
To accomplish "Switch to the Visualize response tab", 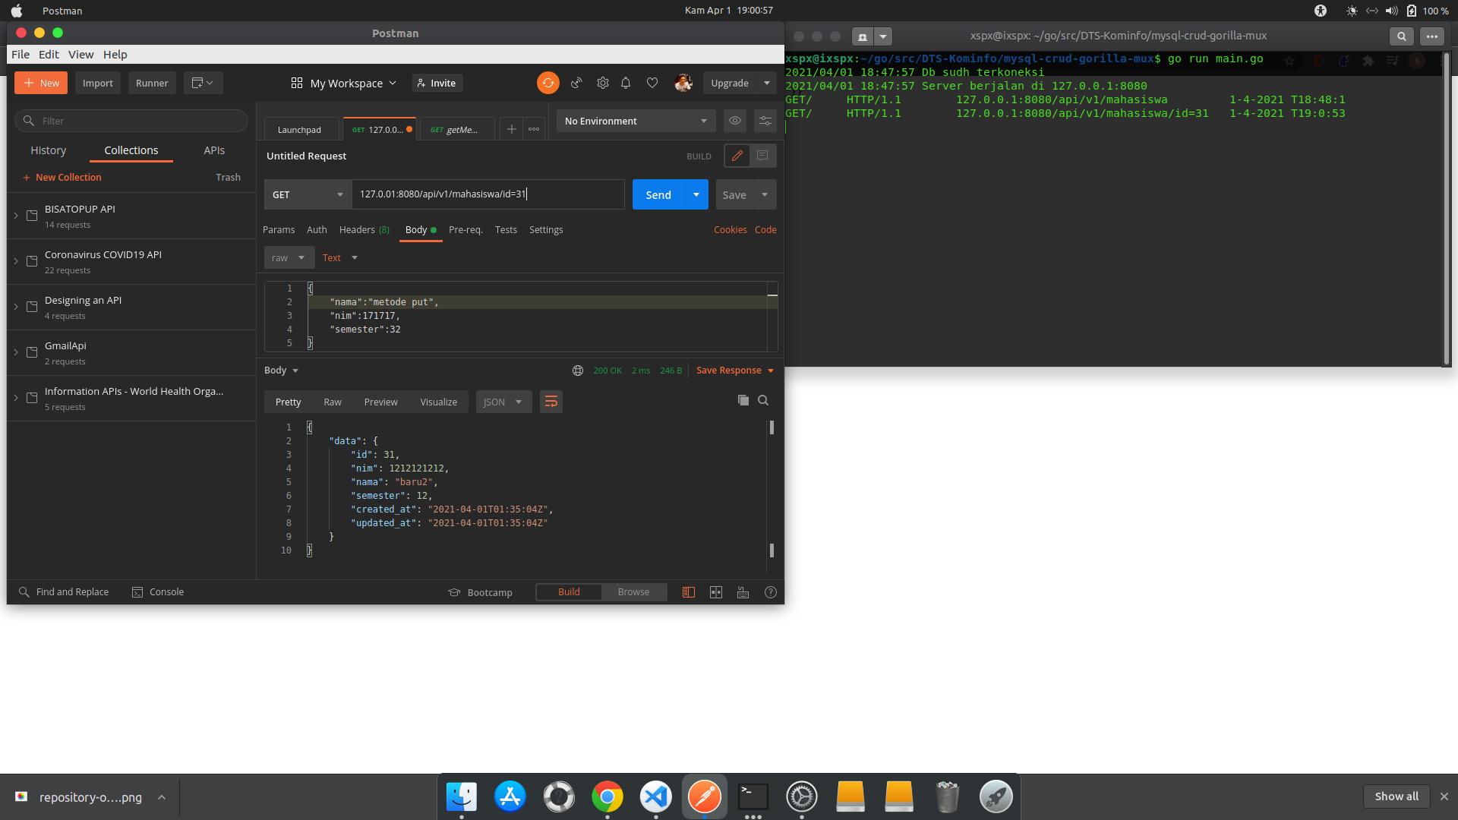I will coord(438,402).
